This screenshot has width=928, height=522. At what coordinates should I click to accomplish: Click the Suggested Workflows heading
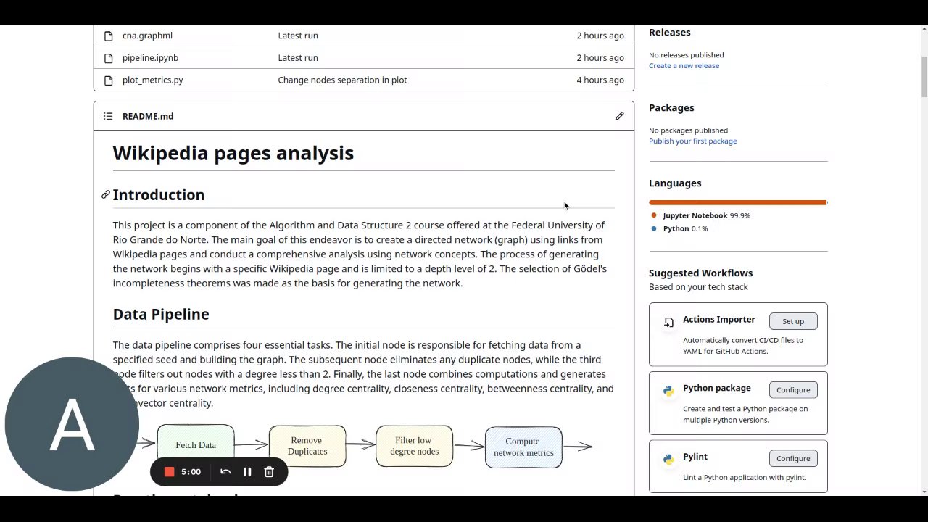pos(700,273)
